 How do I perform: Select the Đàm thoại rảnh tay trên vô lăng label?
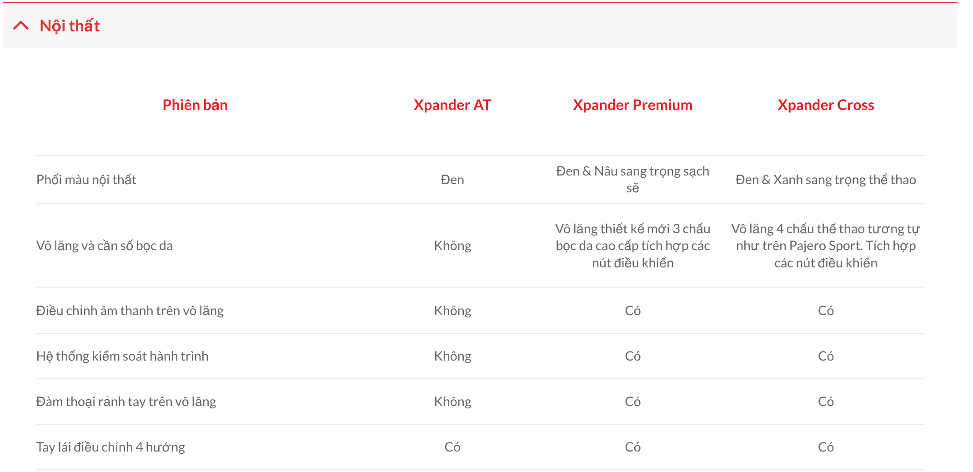[x=126, y=402]
